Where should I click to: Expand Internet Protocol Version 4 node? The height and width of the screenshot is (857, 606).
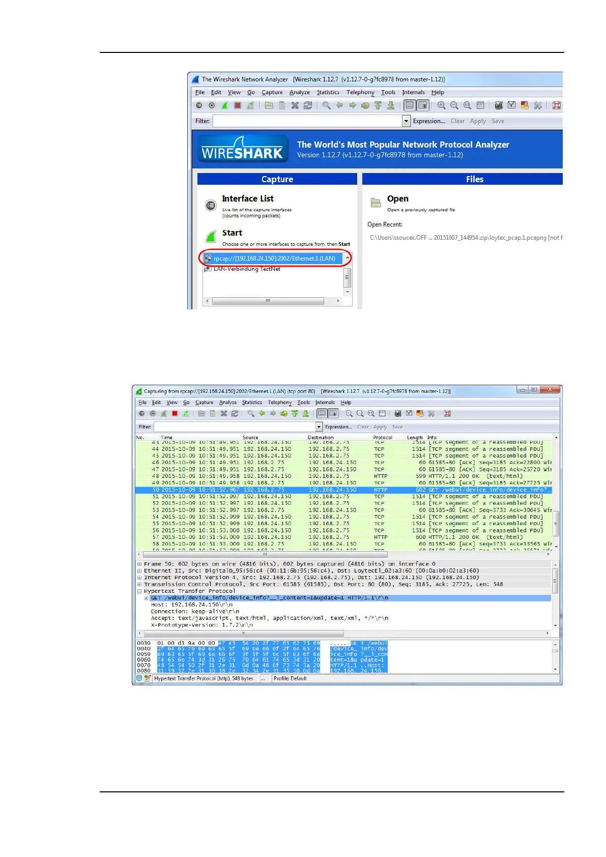pyautogui.click(x=139, y=578)
